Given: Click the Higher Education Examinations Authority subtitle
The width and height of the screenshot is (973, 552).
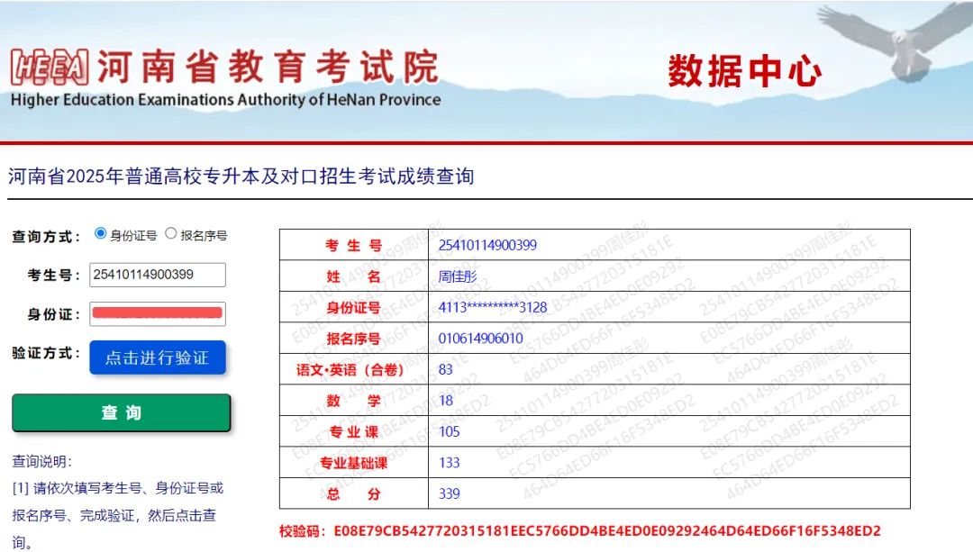Looking at the screenshot, I should pos(226,100).
